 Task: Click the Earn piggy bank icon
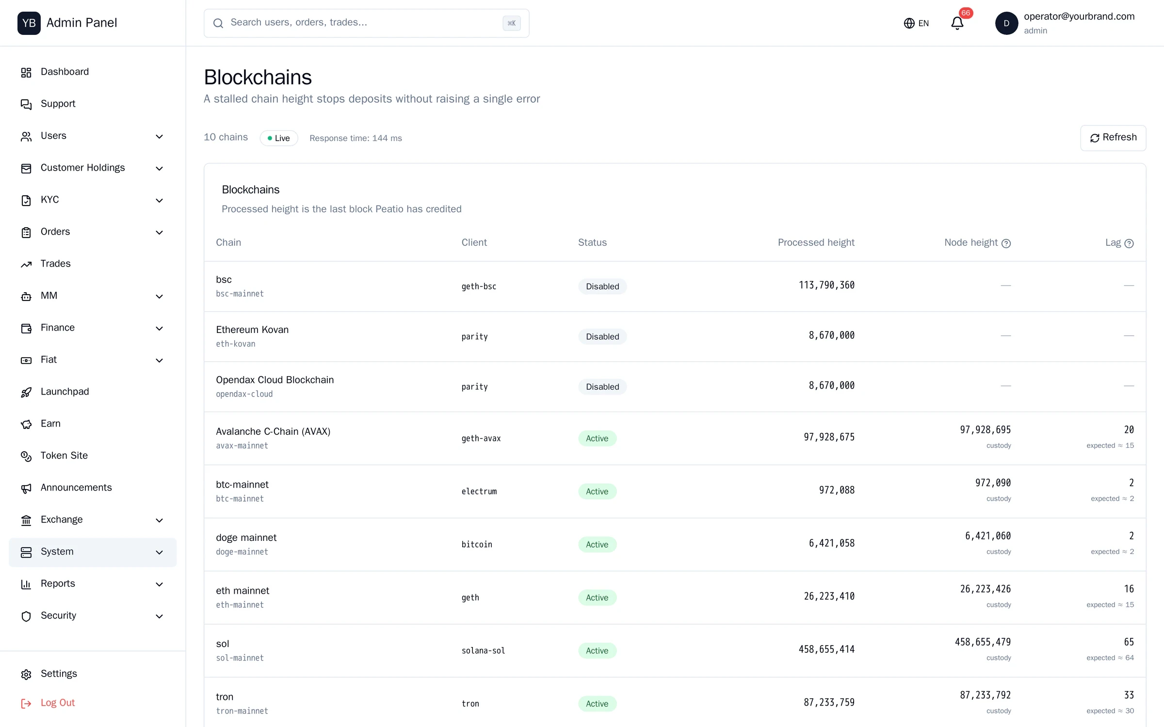(x=26, y=424)
